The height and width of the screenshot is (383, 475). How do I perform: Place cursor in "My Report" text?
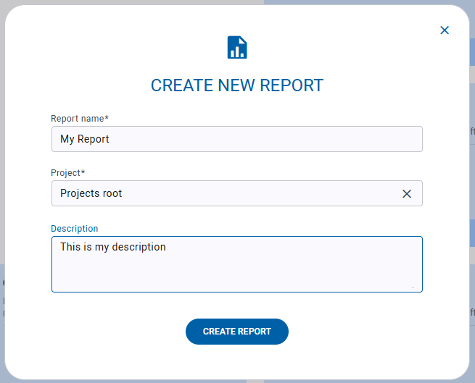[85, 139]
